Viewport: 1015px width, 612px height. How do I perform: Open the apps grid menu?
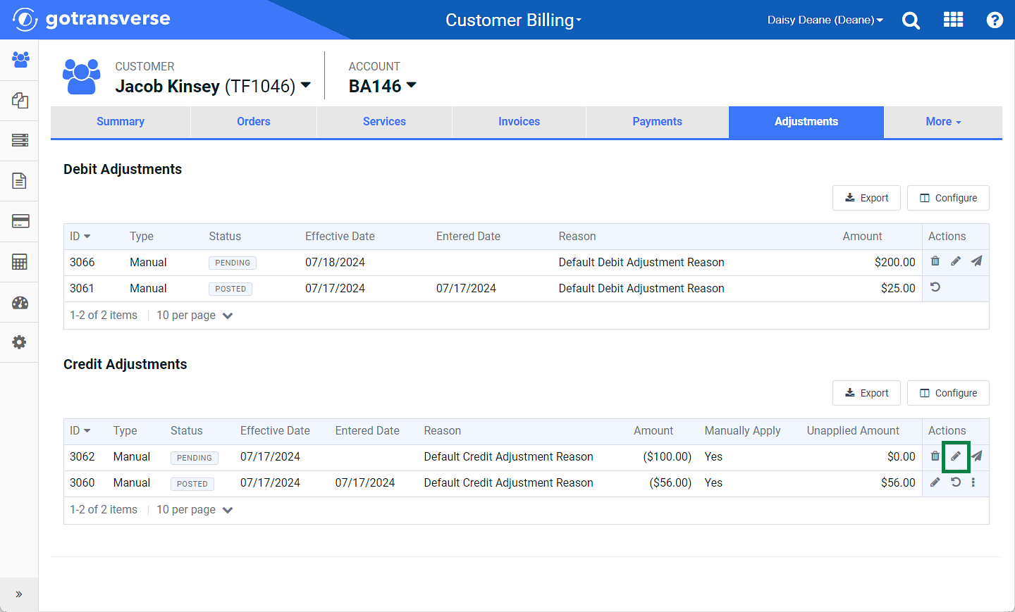953,20
